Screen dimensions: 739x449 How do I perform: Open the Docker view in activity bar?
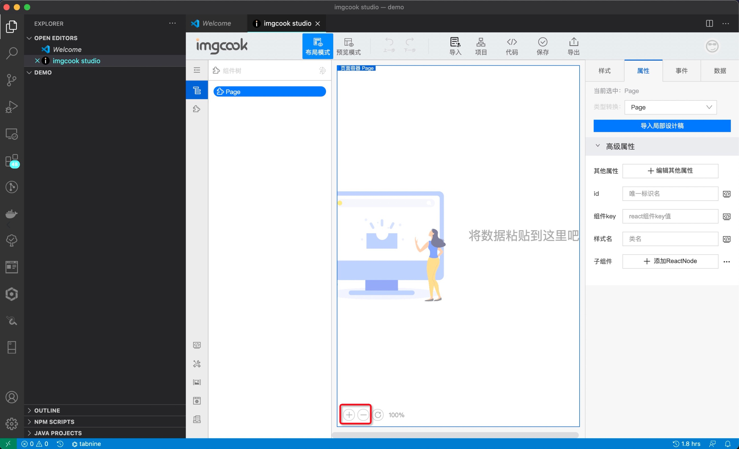pyautogui.click(x=12, y=214)
